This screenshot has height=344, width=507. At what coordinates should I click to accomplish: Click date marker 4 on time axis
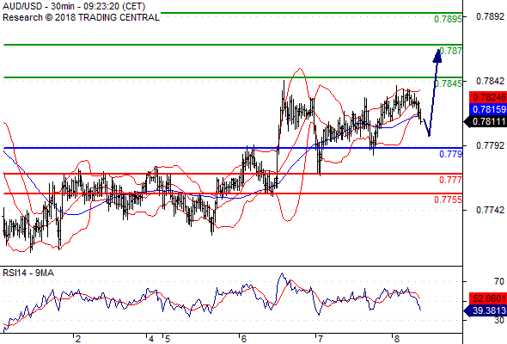151,339
